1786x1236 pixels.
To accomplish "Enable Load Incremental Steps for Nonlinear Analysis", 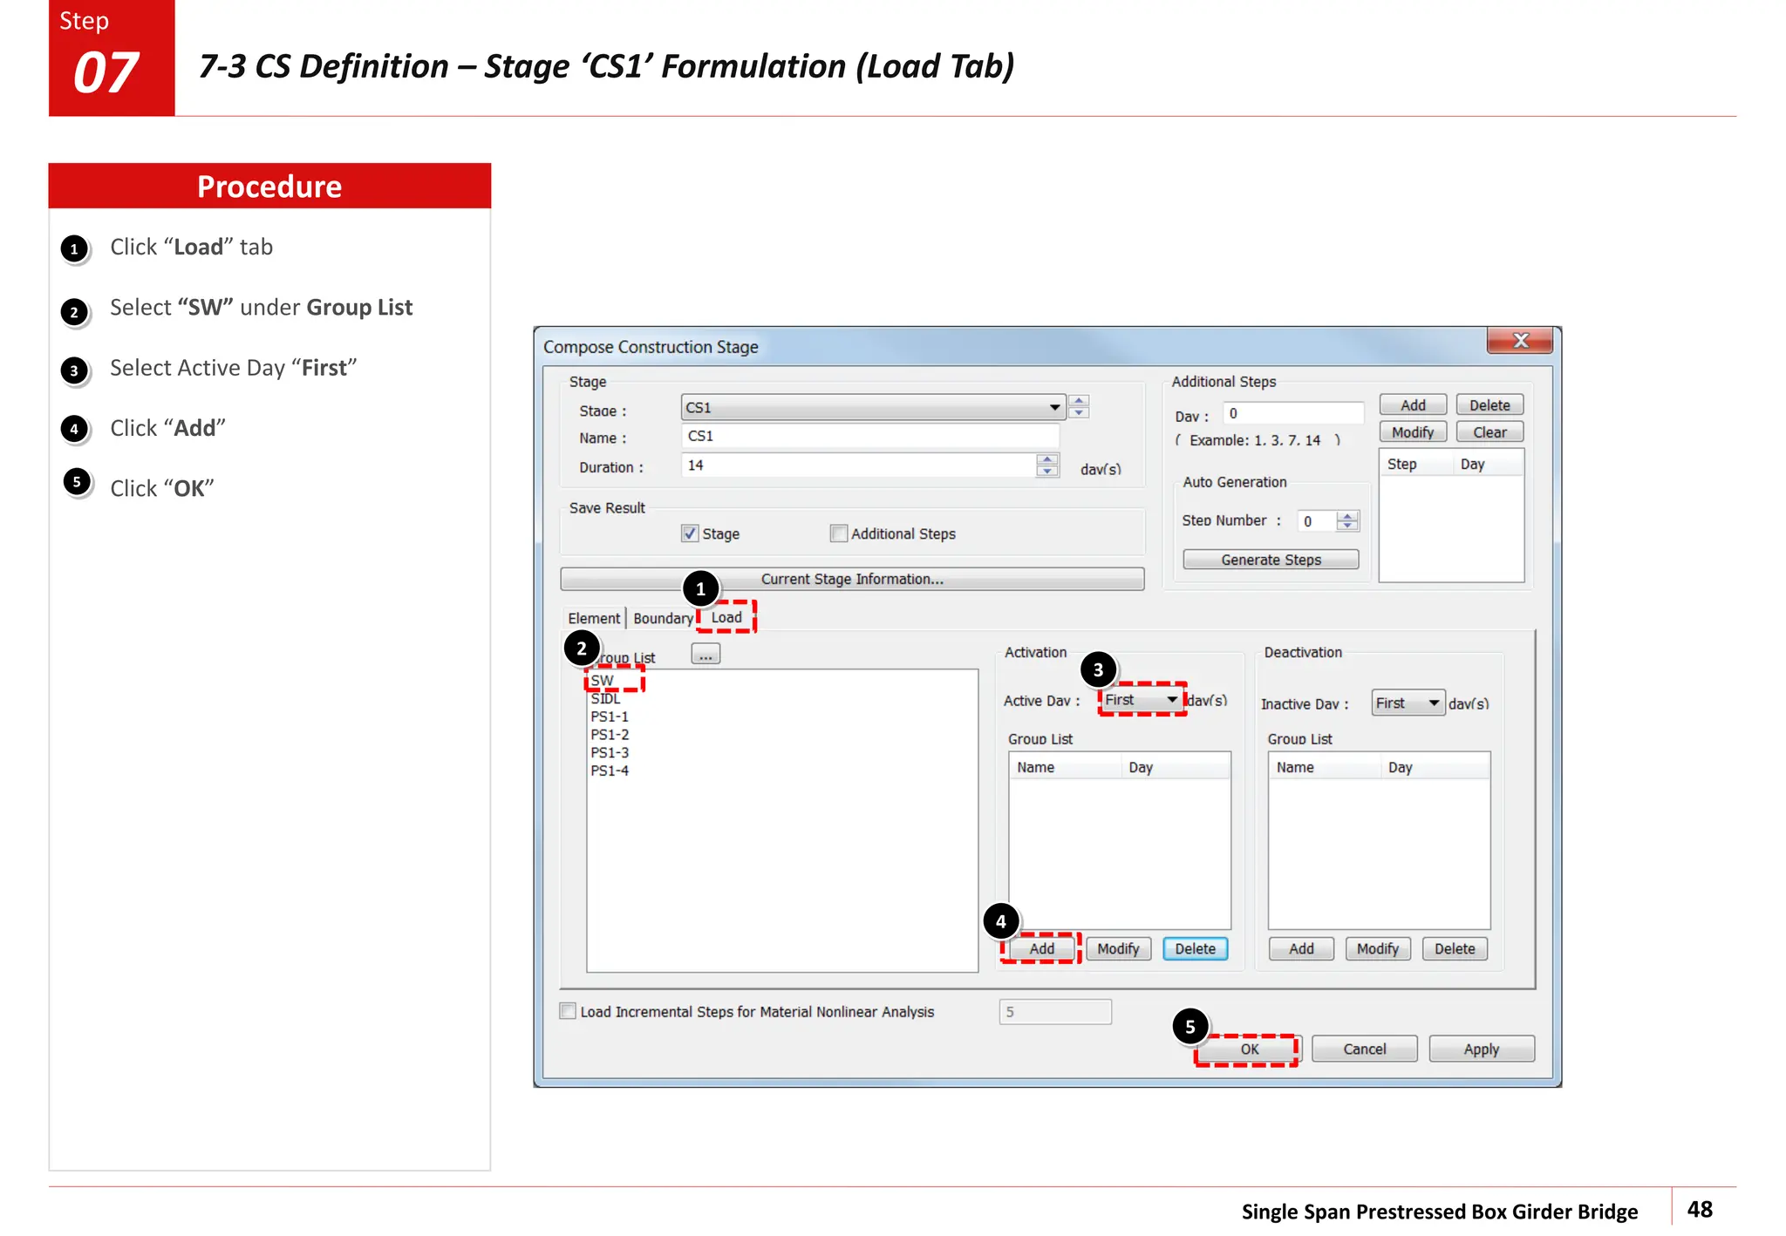I will (568, 1011).
